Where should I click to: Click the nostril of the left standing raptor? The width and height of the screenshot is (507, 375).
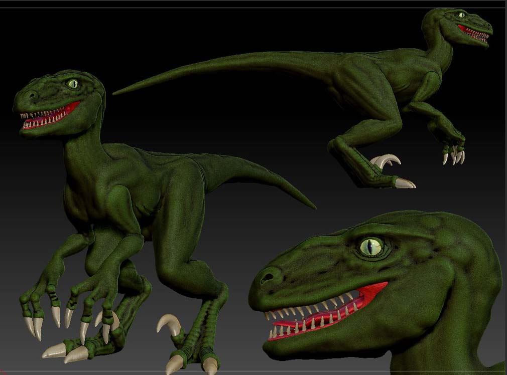pyautogui.click(x=31, y=94)
